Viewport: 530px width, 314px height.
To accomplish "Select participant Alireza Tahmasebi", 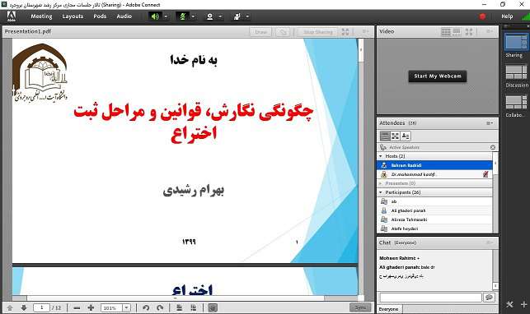I will (x=434, y=219).
